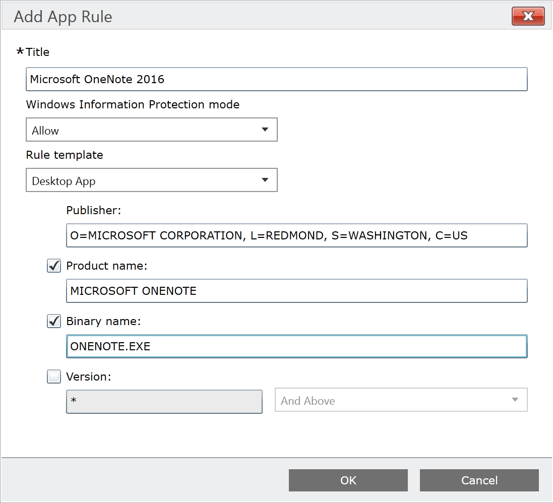Disable the Binary name checkbox
Viewport: 553px width, 503px height.
coord(53,321)
